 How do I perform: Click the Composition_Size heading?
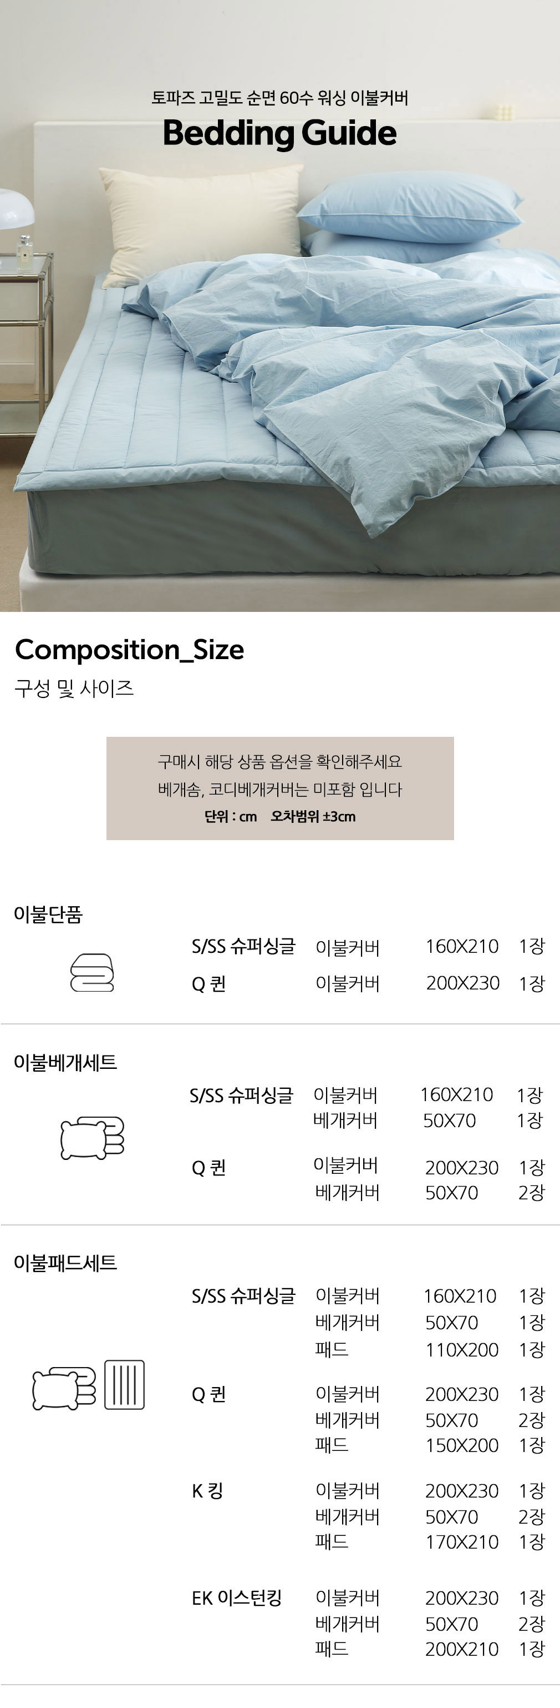coord(130,649)
